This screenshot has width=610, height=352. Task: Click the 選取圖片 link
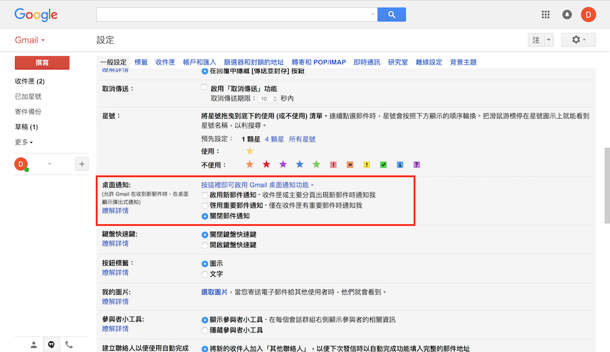click(214, 292)
